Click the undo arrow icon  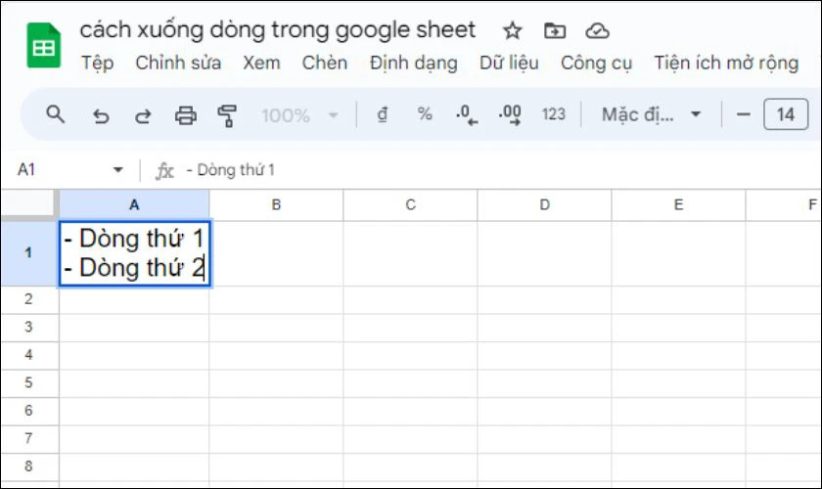click(100, 115)
